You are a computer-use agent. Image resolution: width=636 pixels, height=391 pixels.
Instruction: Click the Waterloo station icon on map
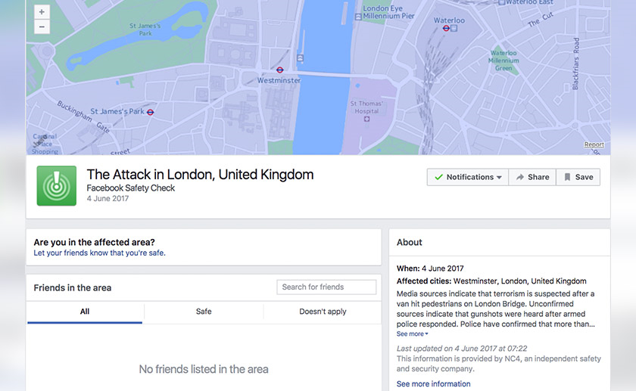point(447,29)
